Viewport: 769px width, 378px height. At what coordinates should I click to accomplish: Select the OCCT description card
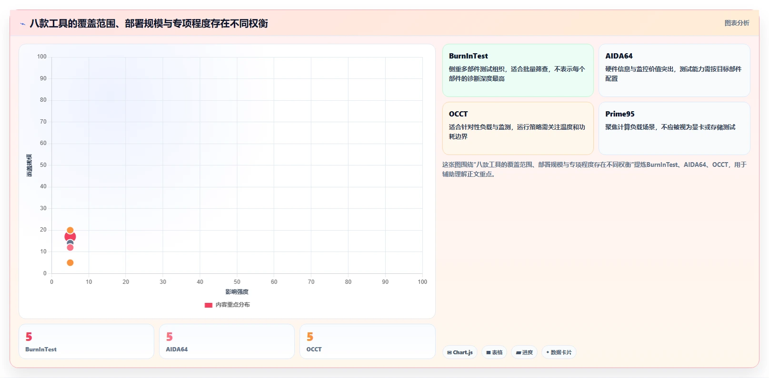tap(518, 128)
